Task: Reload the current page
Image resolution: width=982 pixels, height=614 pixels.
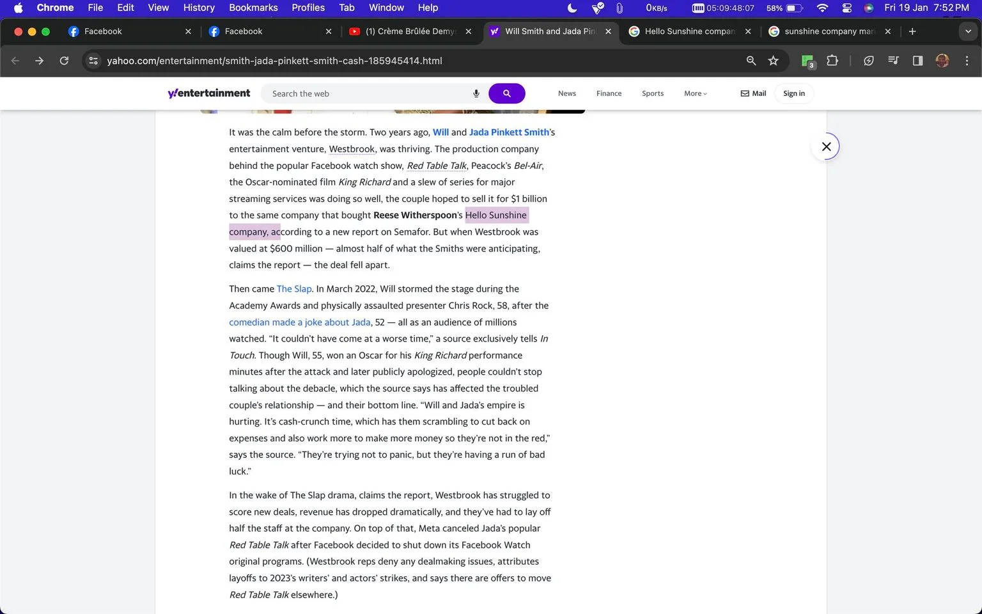Action: [x=64, y=61]
